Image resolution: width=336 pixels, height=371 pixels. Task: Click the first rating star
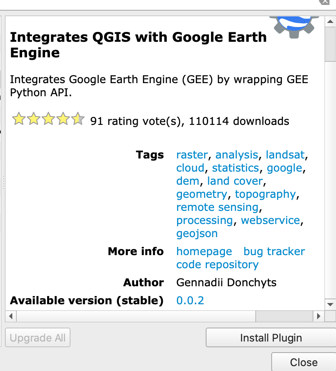coord(18,119)
